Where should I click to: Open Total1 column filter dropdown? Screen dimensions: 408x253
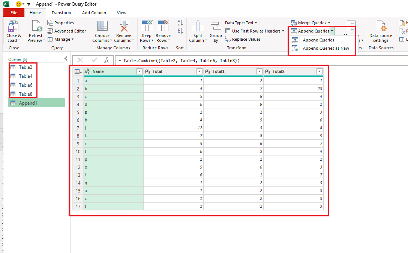coord(259,71)
